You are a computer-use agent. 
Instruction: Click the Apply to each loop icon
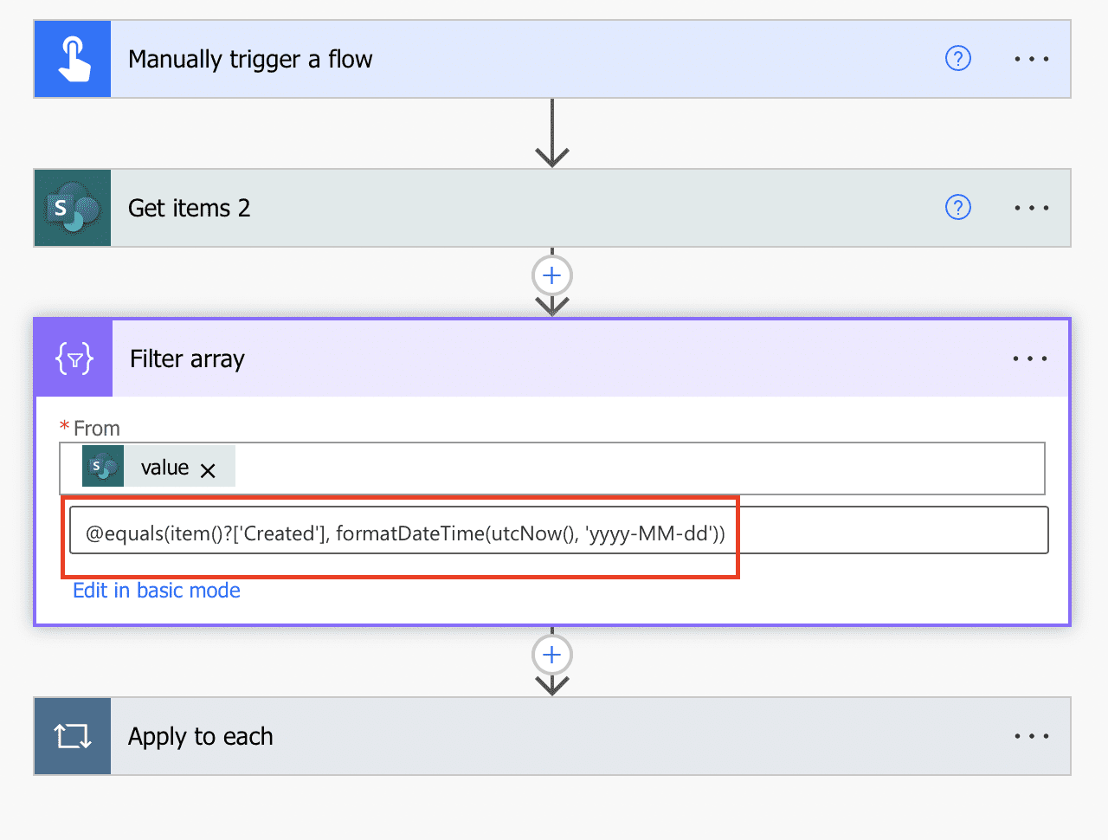point(73,736)
